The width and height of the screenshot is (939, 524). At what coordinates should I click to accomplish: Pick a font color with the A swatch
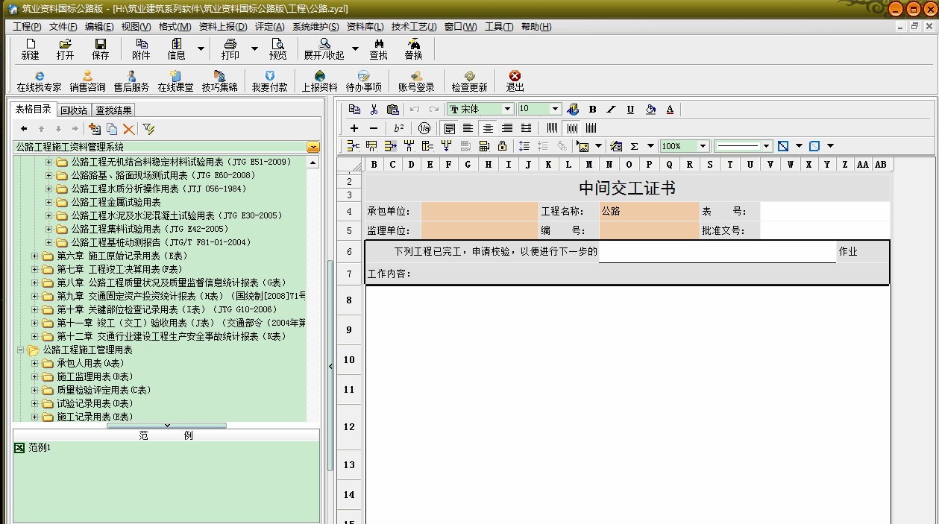click(x=669, y=109)
